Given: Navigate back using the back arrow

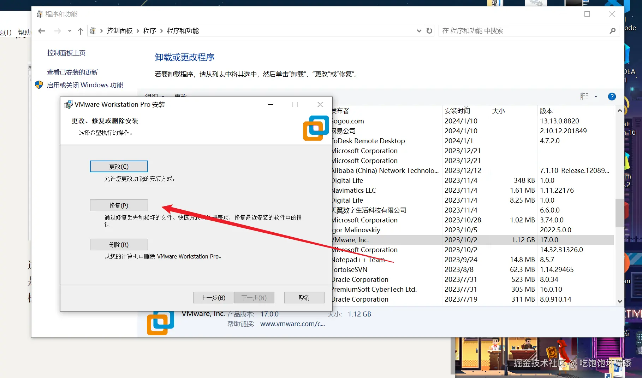Looking at the screenshot, I should tap(41, 31).
